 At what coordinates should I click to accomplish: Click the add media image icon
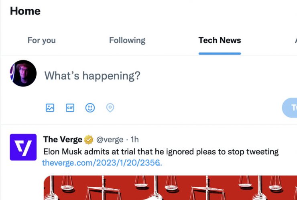point(50,108)
